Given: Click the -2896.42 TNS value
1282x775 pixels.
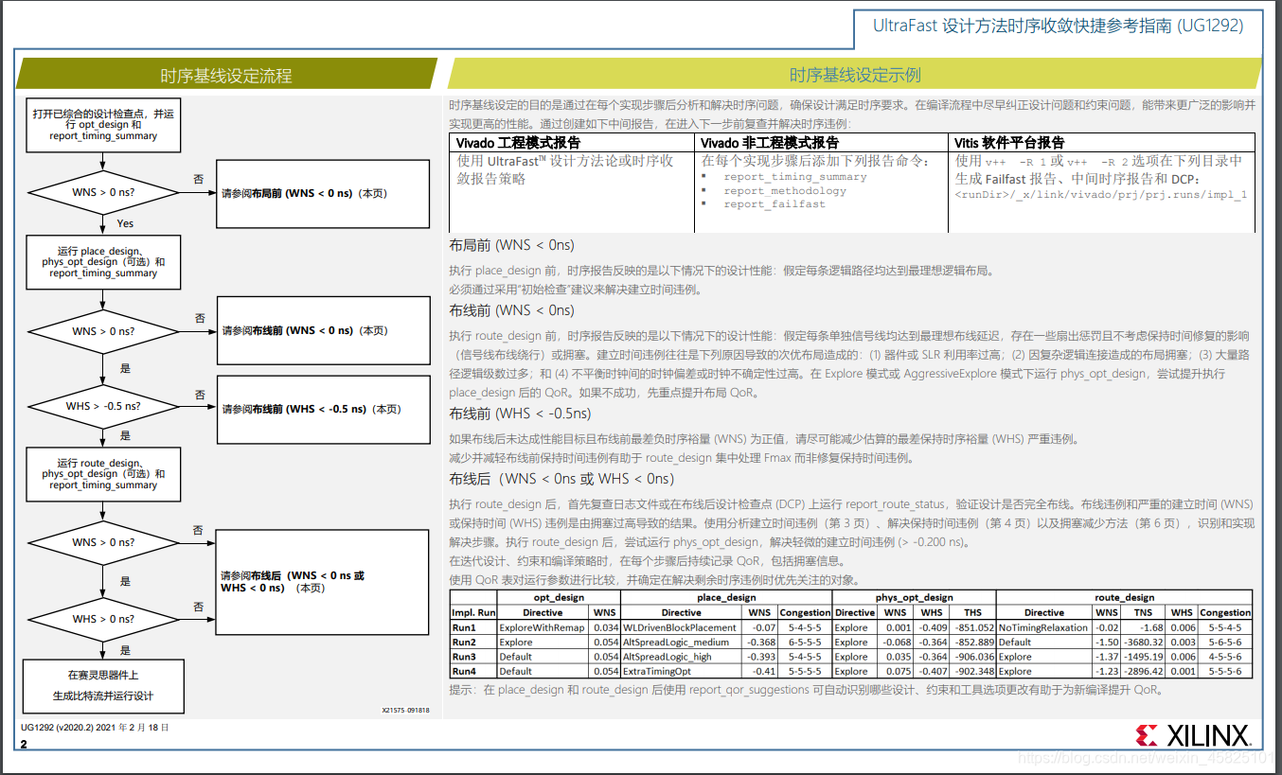Looking at the screenshot, I should coord(1144,671).
